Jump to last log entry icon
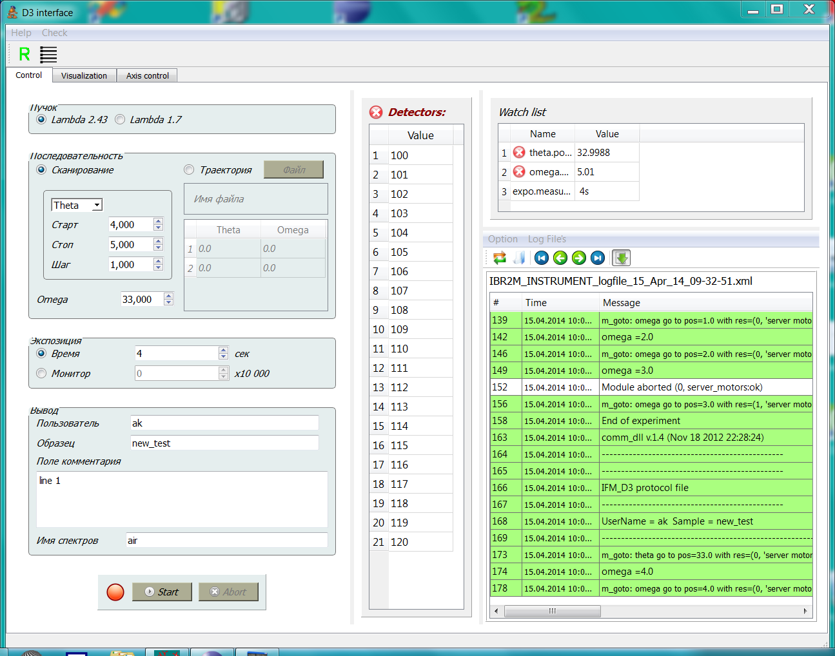 pos(598,258)
